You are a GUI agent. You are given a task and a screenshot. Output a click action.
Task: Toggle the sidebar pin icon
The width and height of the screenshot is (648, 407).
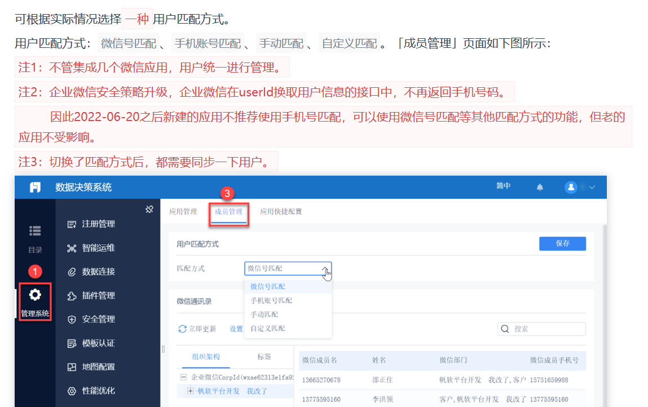[149, 209]
